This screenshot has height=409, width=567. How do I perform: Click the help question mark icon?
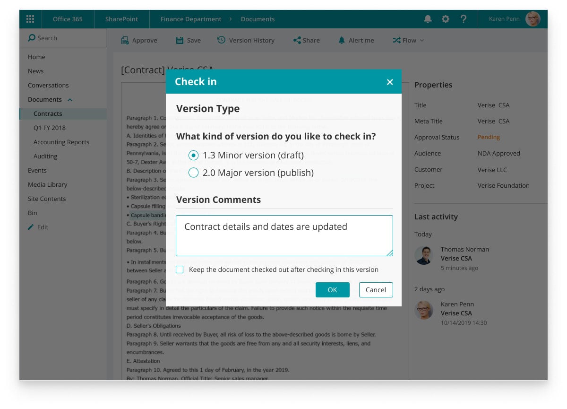[464, 19]
